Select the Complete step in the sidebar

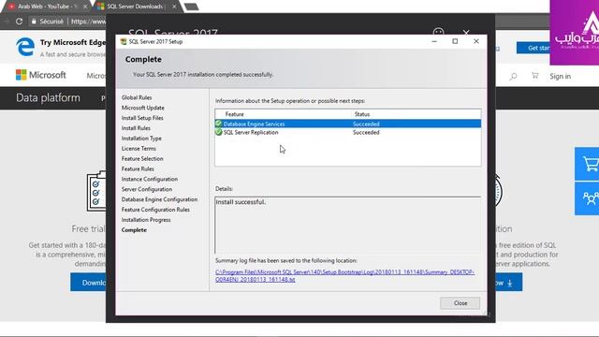[134, 230]
